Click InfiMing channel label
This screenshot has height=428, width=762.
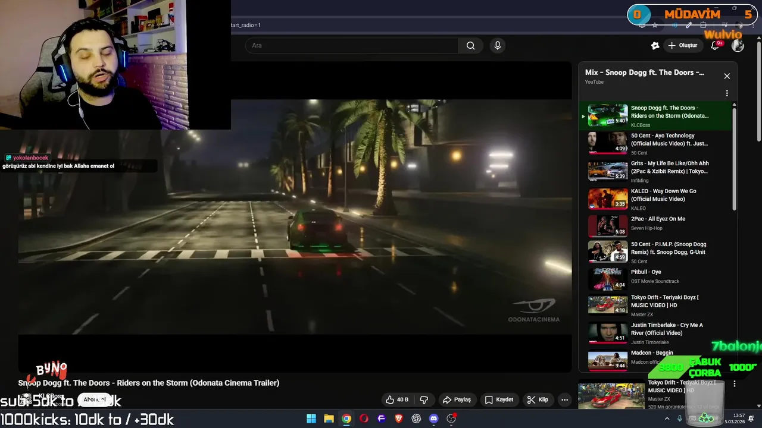640,180
